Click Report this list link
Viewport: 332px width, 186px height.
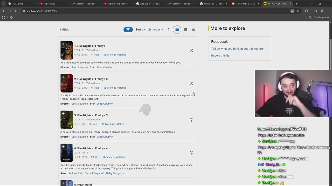[x=221, y=56]
